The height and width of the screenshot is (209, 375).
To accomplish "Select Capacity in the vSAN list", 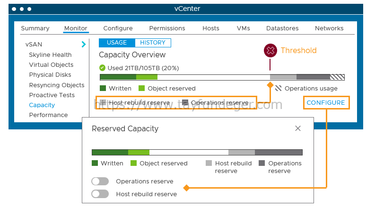I will click(42, 105).
